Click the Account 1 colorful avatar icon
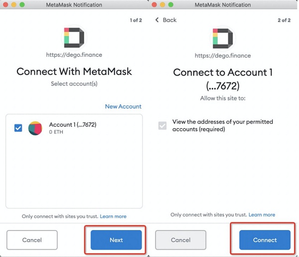Viewport: 299px width, 257px height. pyautogui.click(x=35, y=128)
